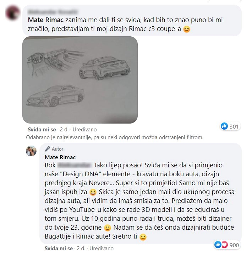Click the reply's 2 d. timestamp
This screenshot has height=256, width=252.
pos(81,248)
